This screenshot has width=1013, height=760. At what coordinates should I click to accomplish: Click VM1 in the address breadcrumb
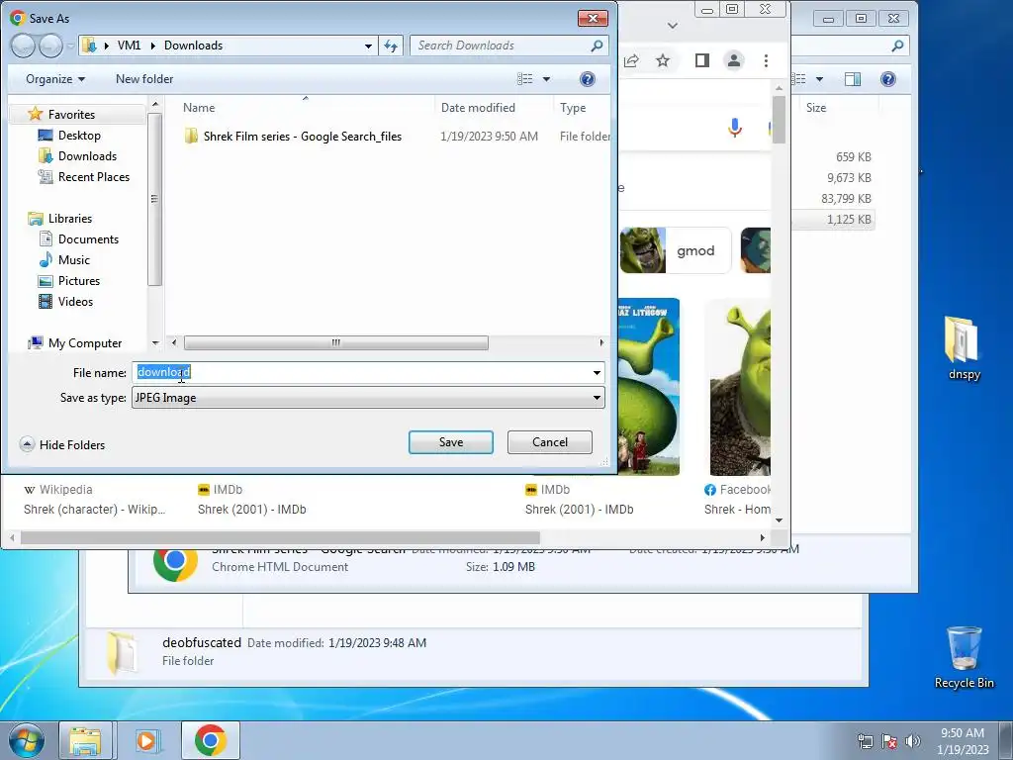click(x=129, y=46)
